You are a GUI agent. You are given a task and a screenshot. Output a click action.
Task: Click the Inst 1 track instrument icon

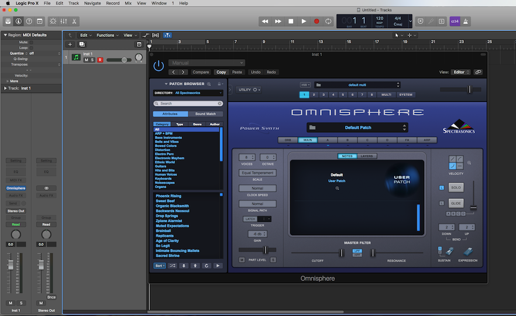76,57
